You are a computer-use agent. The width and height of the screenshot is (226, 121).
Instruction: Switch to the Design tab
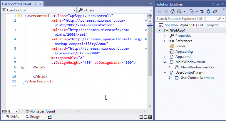(x=33, y=117)
